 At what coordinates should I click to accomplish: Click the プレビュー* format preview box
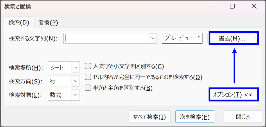pos(182,38)
